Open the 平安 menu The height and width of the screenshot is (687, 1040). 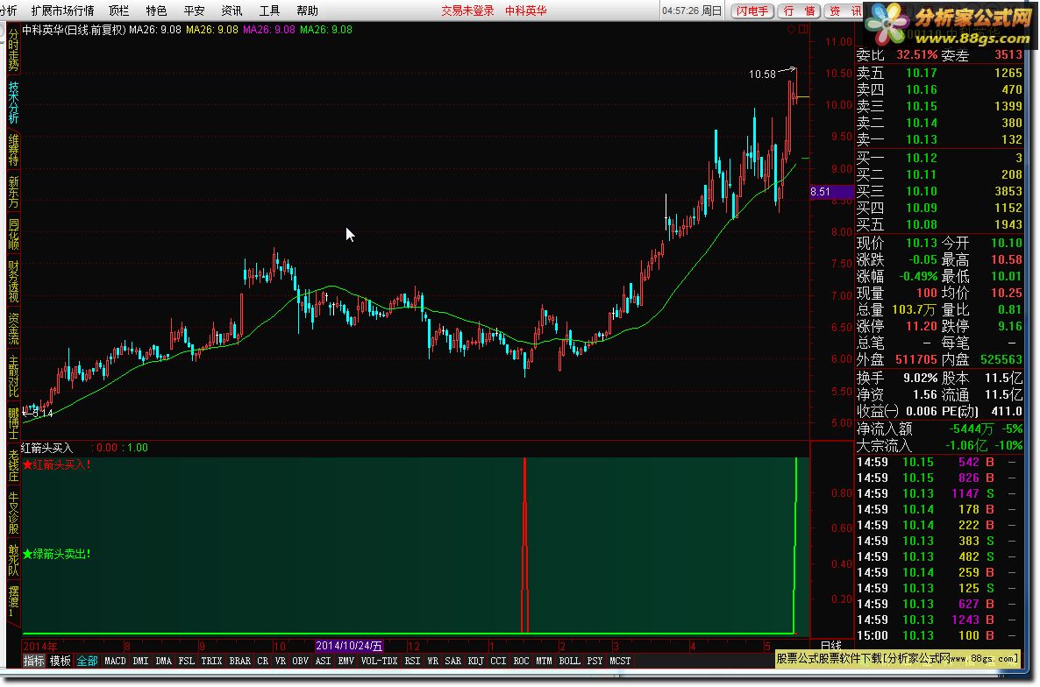pyautogui.click(x=195, y=11)
